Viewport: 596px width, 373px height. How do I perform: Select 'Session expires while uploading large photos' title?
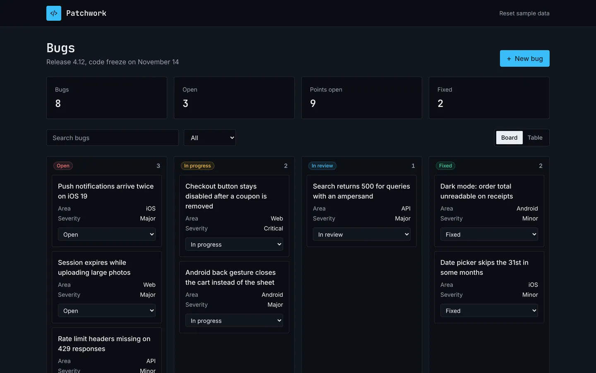(x=94, y=267)
